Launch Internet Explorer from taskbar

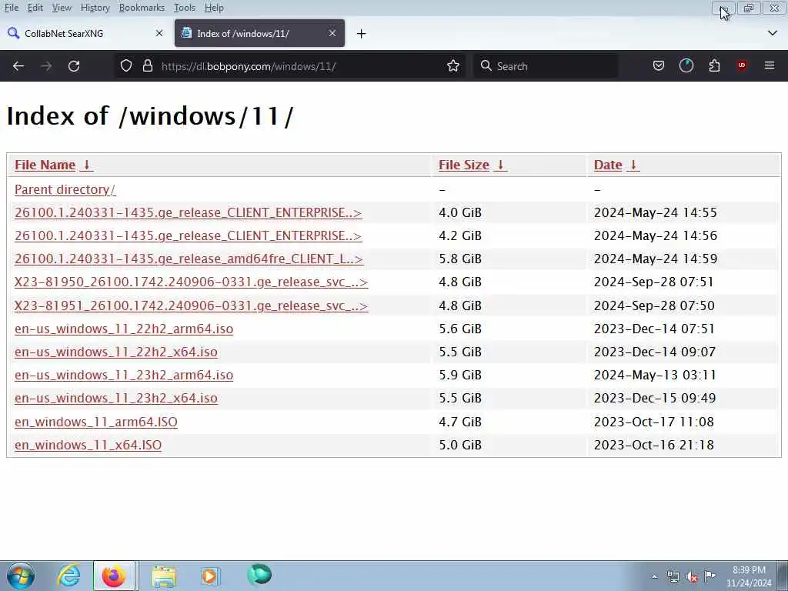coord(68,576)
